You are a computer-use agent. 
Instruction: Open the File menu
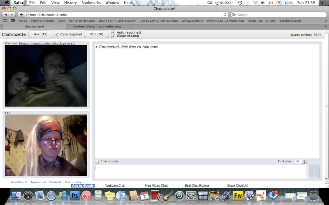[x=32, y=3]
